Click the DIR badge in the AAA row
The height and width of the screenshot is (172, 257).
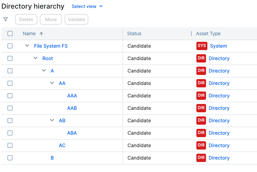[201, 96]
